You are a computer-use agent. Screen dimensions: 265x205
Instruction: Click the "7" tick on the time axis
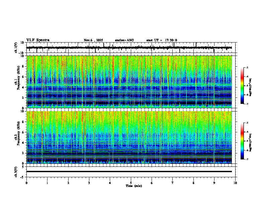pos(173,183)
